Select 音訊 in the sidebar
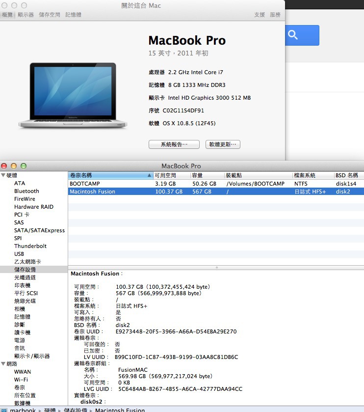364x412 pixels. tap(20, 349)
